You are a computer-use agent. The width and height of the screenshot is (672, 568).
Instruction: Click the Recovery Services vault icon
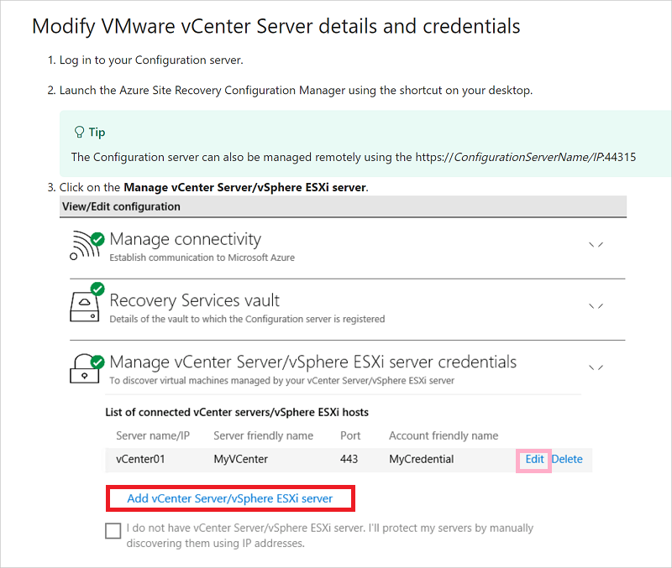83,306
